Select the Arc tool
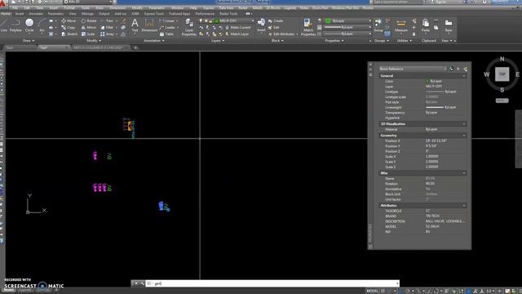 [42, 25]
